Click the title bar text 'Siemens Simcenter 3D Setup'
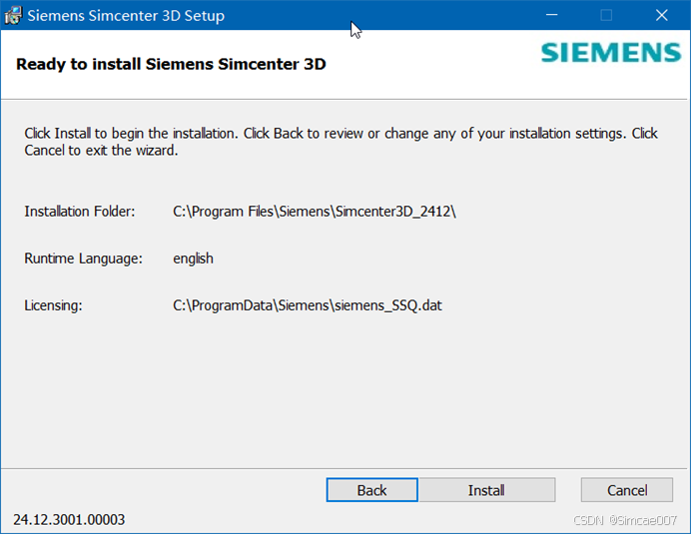This screenshot has width=691, height=534. [x=126, y=16]
